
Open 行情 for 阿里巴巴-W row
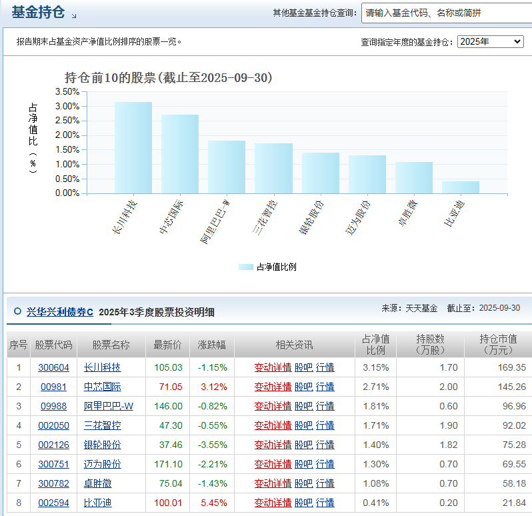(325, 406)
